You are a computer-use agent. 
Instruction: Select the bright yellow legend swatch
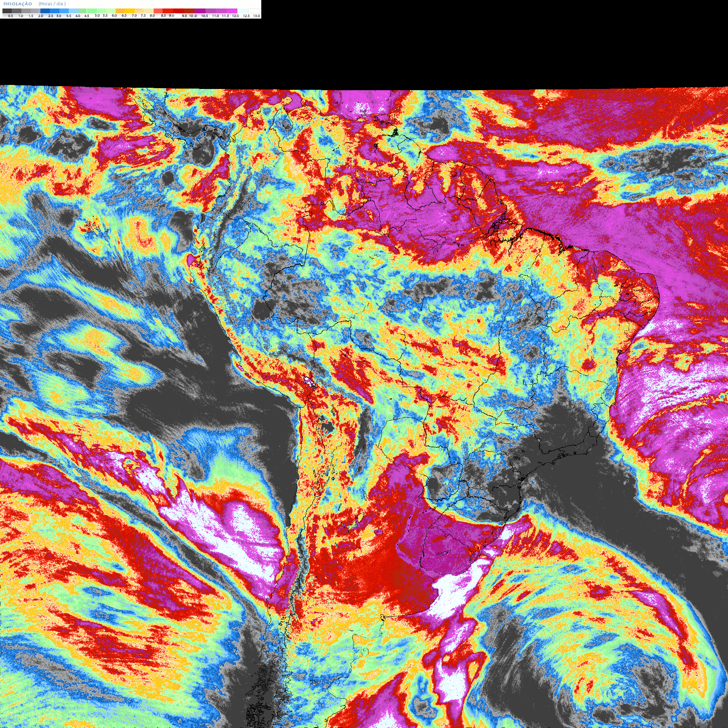[x=130, y=11]
